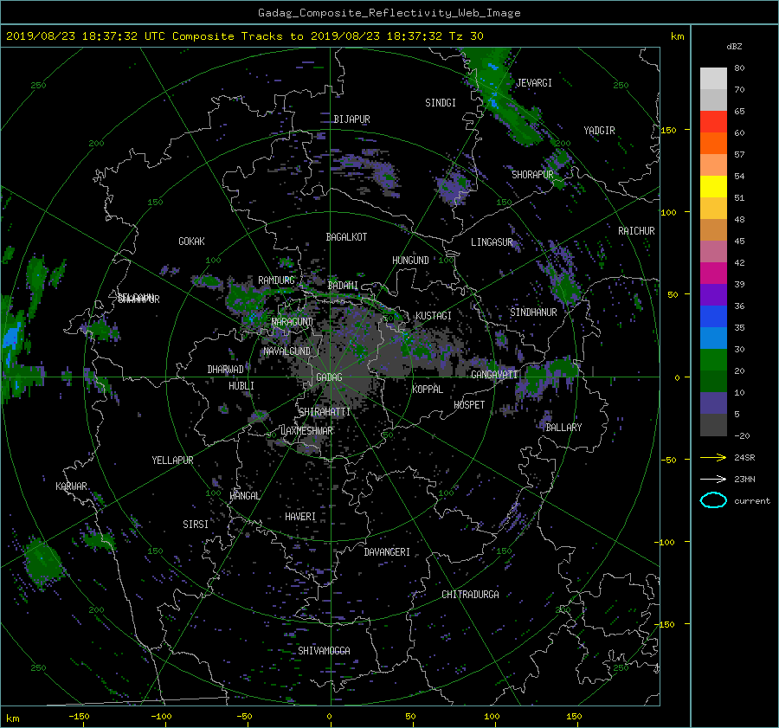Click the blue-violet 5-10 dBZ legend swatch
This screenshot has height=728, width=779.
(713, 403)
